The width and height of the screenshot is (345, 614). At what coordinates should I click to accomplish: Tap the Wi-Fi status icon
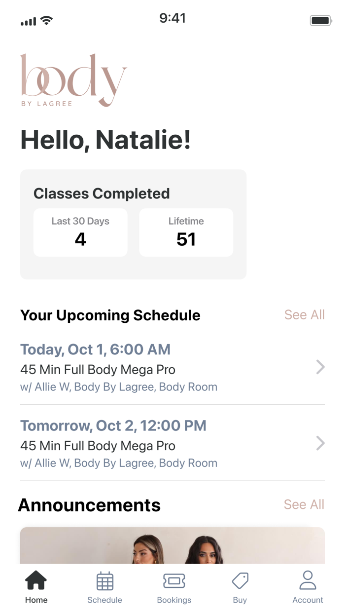(47, 20)
